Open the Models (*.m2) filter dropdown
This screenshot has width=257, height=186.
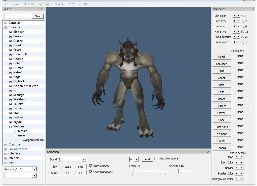(x=34, y=169)
